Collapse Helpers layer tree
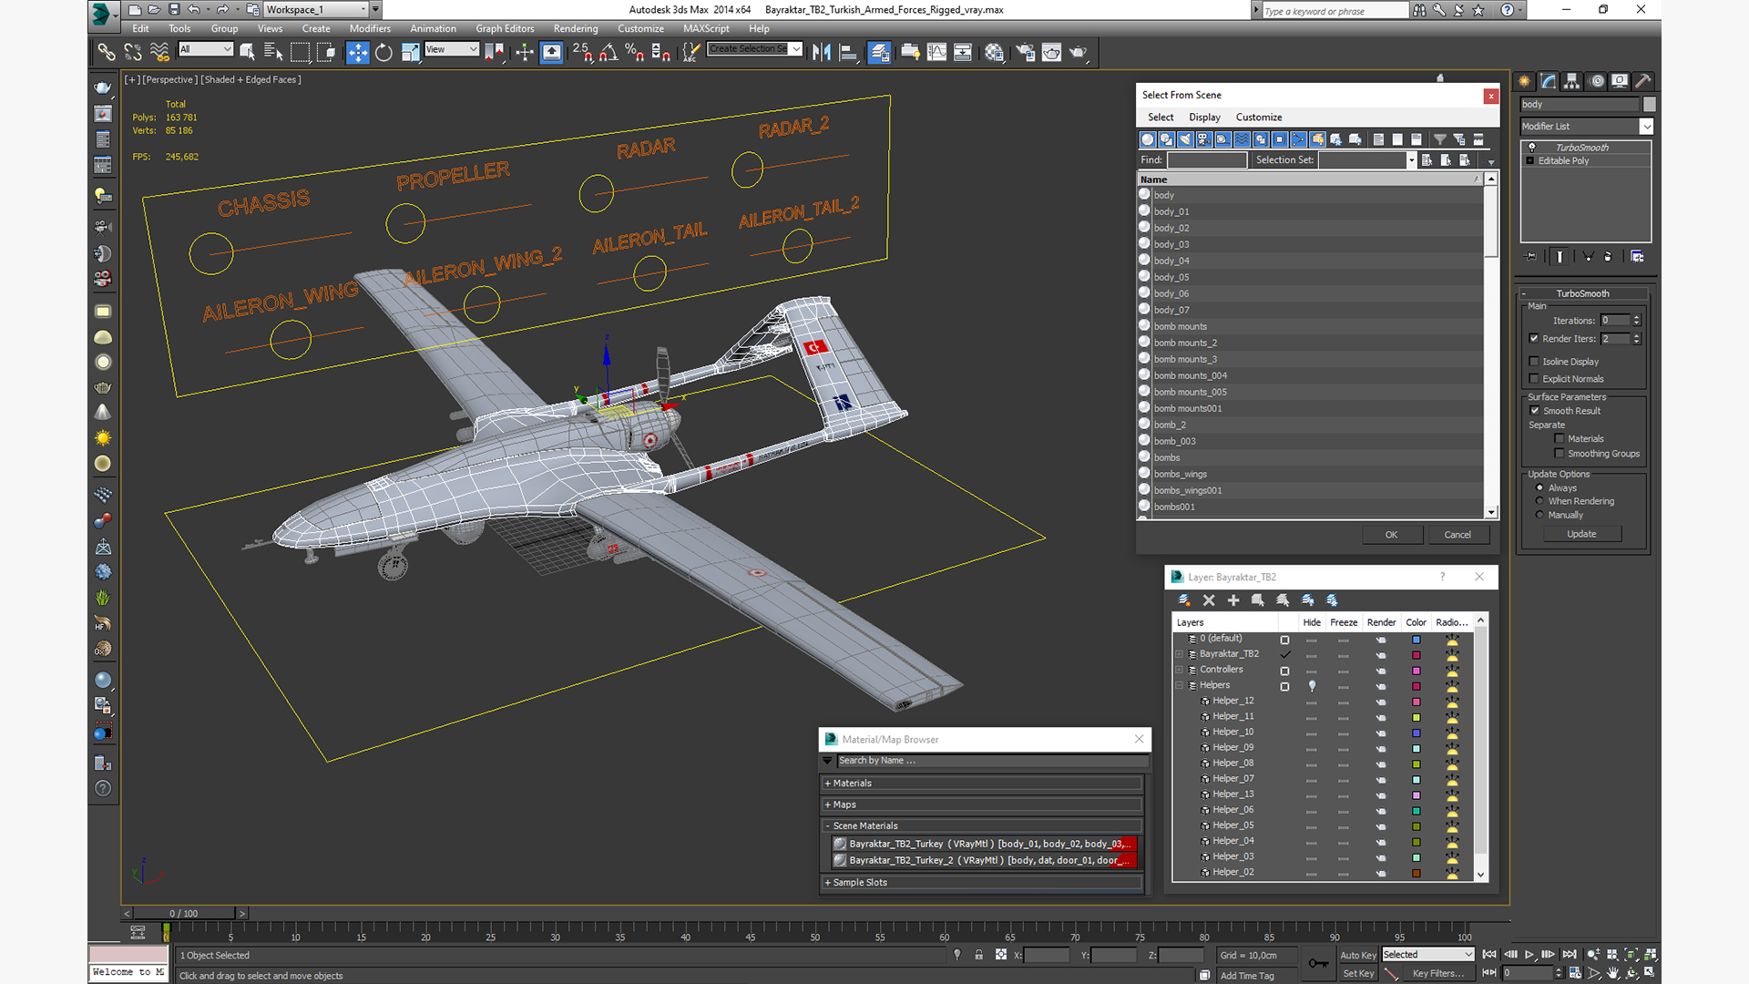The image size is (1749, 984). (x=1180, y=685)
